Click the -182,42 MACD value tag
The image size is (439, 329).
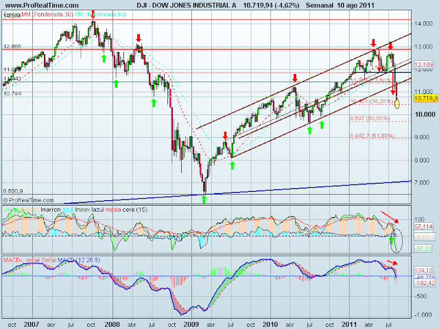[x=425, y=283]
